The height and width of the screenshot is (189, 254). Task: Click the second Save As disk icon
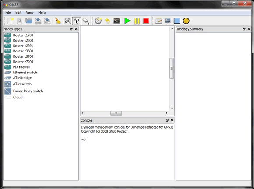(47, 21)
